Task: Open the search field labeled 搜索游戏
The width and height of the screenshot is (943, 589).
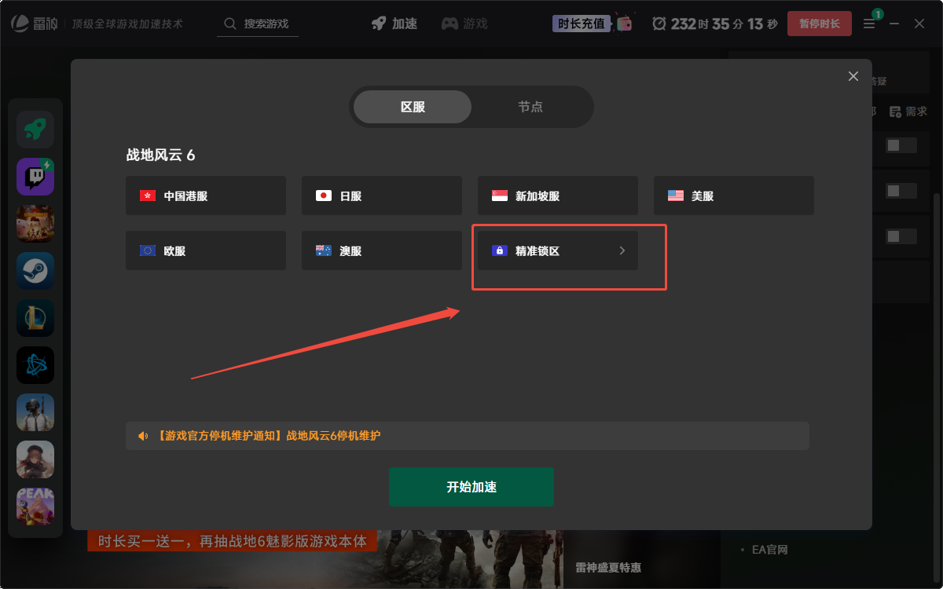Action: (x=267, y=24)
